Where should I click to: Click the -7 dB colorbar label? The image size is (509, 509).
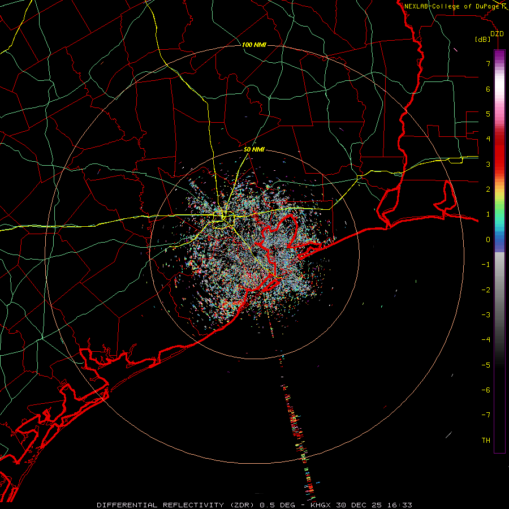[486, 415]
